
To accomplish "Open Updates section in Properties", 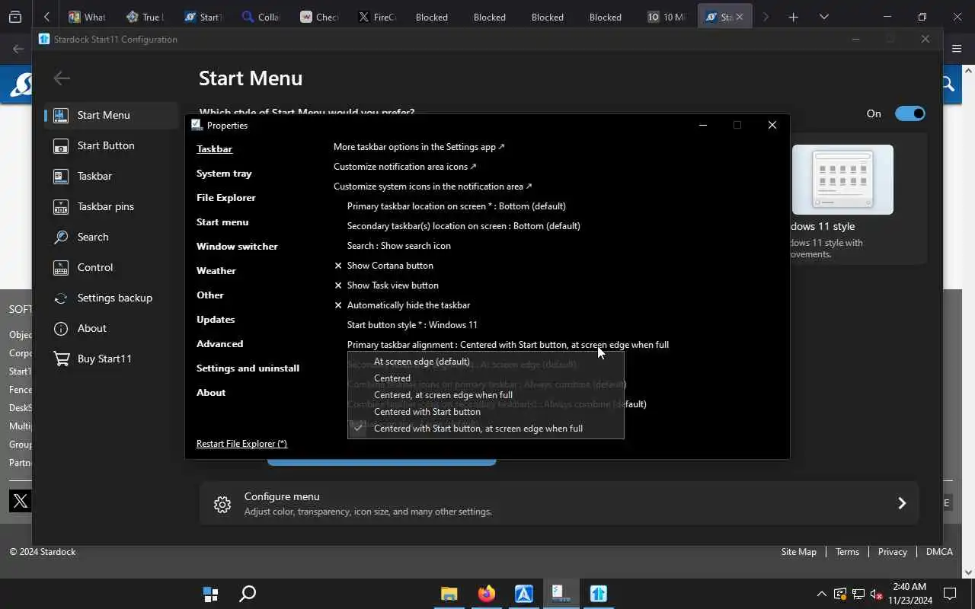I will 216,320.
